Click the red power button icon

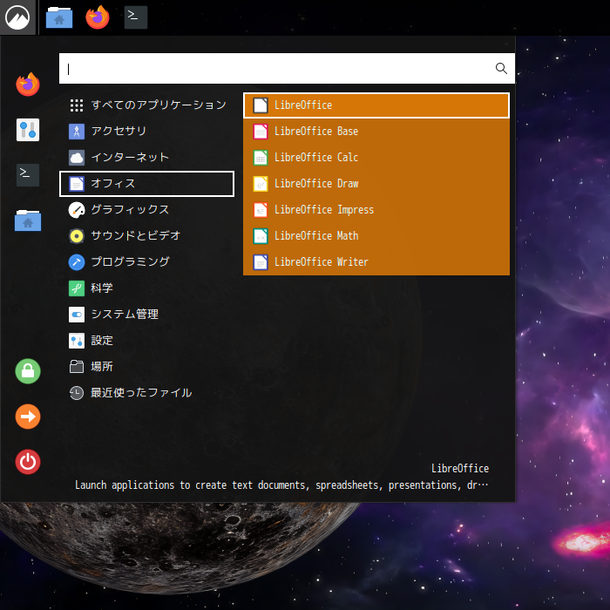tap(28, 462)
